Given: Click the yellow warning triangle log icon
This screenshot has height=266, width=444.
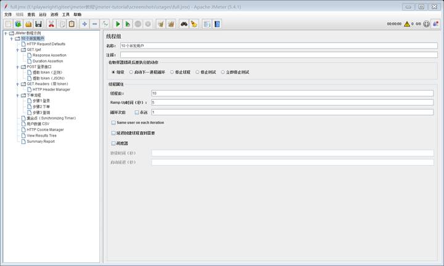Looking at the screenshot, I should 407,24.
